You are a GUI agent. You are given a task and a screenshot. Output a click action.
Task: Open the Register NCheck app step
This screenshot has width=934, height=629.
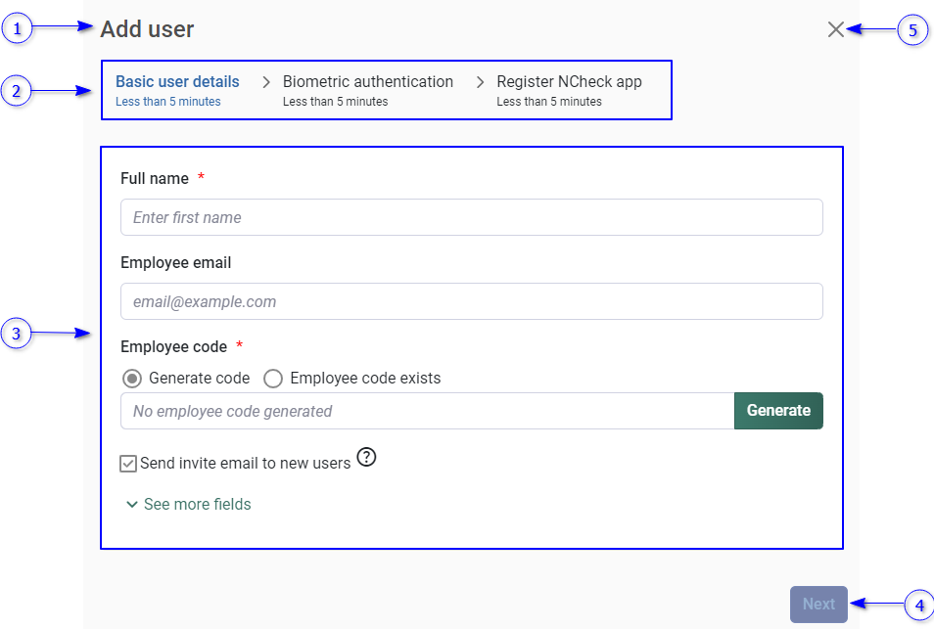(x=569, y=82)
